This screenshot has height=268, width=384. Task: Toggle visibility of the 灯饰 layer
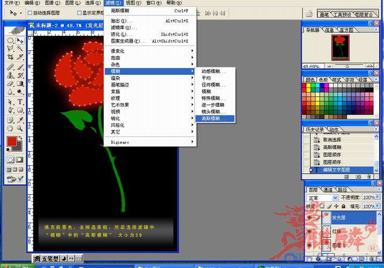[308, 232]
